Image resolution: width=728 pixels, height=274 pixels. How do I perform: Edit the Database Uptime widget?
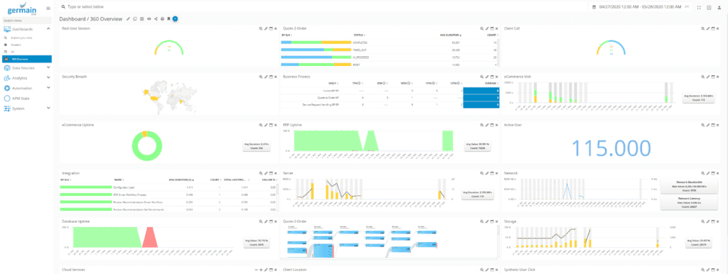point(266,221)
